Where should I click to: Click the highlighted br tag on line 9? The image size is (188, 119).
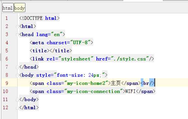148,83
